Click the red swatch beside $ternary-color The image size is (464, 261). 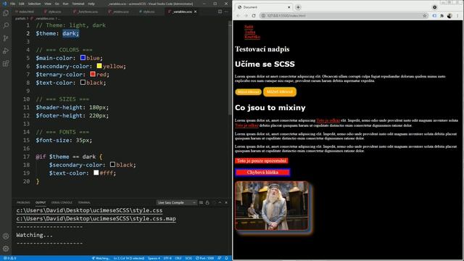[x=93, y=74]
